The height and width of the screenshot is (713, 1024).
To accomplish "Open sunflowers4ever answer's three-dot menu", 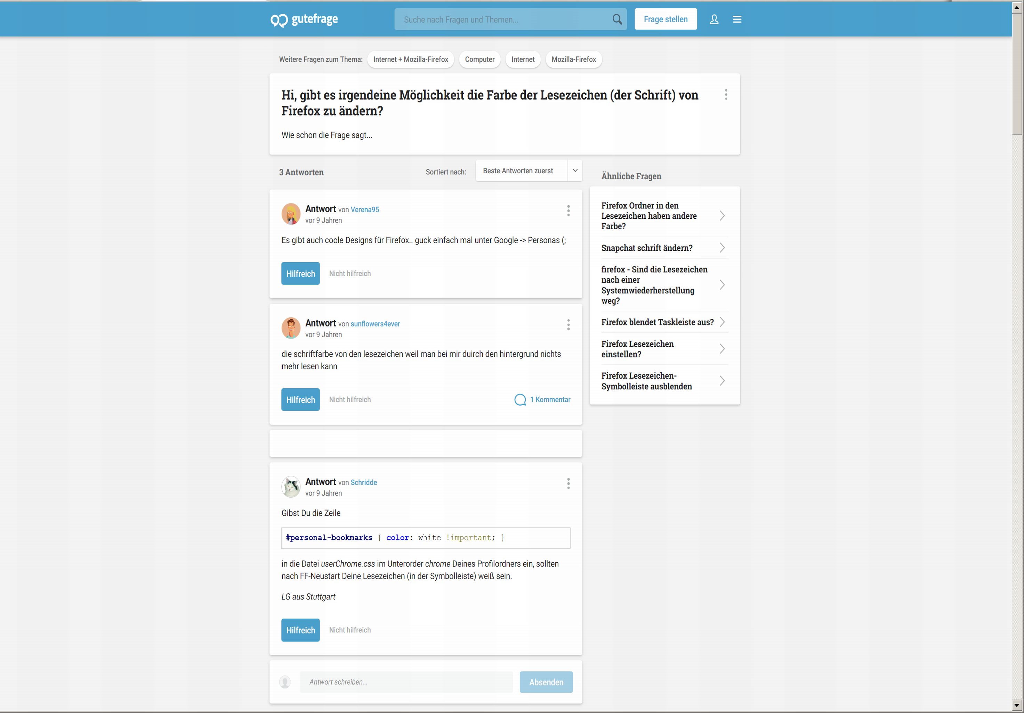I will click(568, 325).
